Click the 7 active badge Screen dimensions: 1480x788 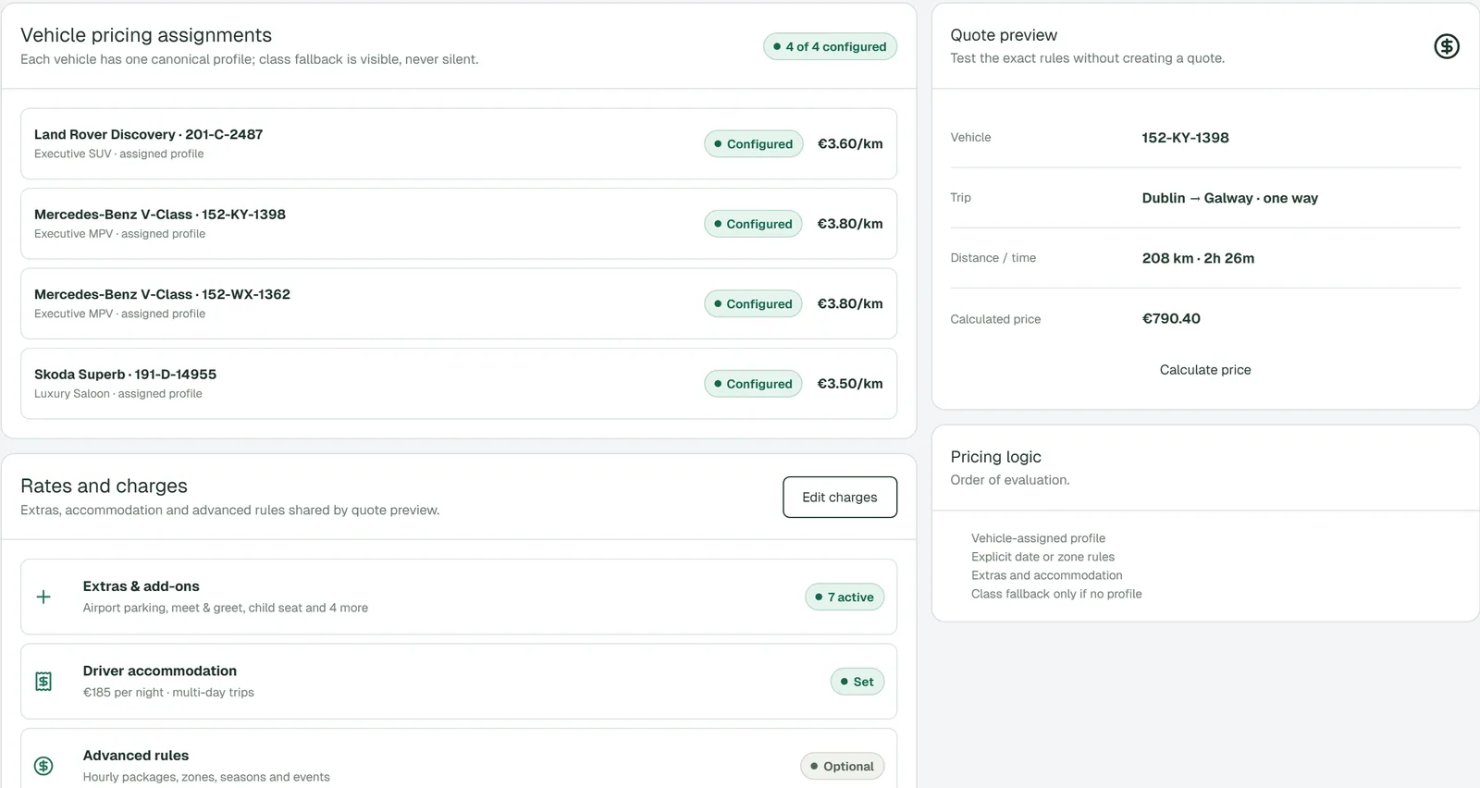pyautogui.click(x=845, y=597)
